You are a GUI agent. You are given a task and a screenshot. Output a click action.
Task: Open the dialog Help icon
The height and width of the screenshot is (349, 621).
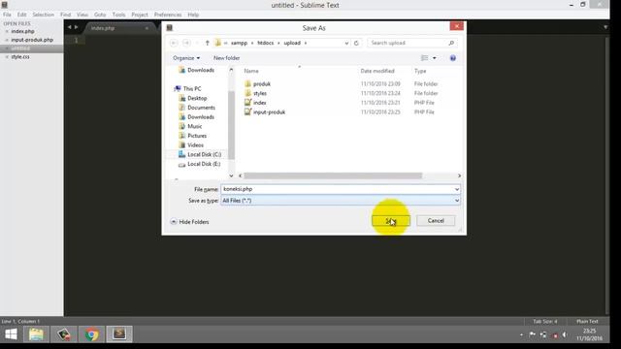(x=453, y=58)
